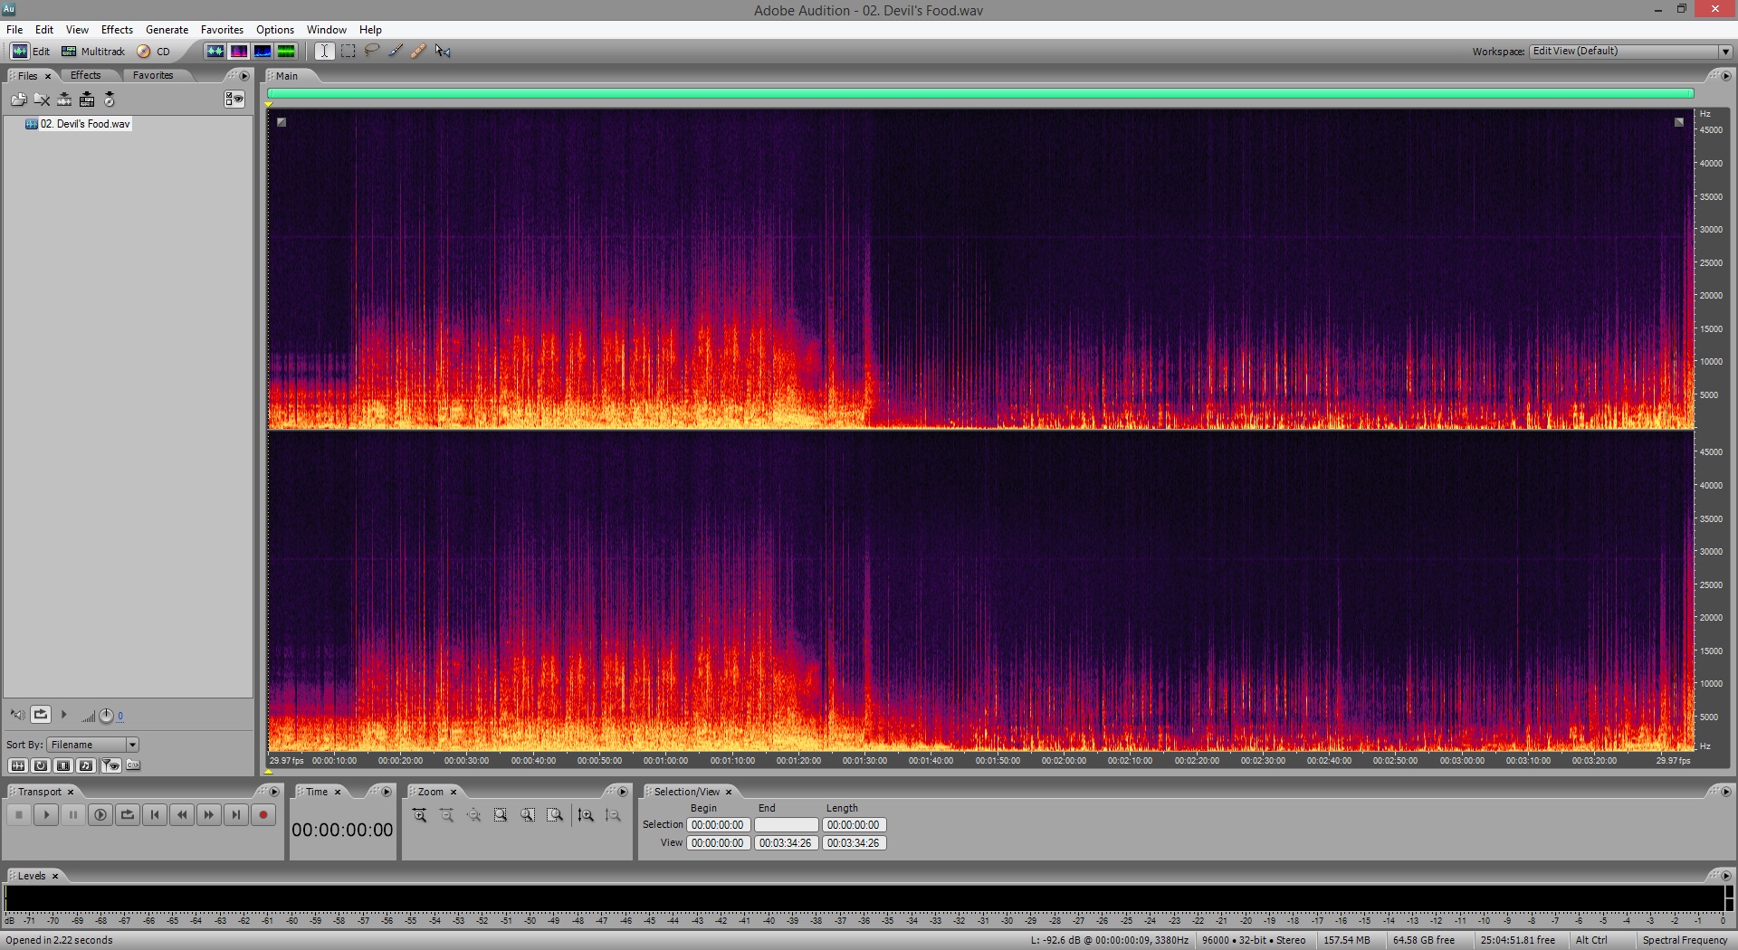
Task: Click the green horizontal zoom navigation bar
Action: tap(980, 93)
